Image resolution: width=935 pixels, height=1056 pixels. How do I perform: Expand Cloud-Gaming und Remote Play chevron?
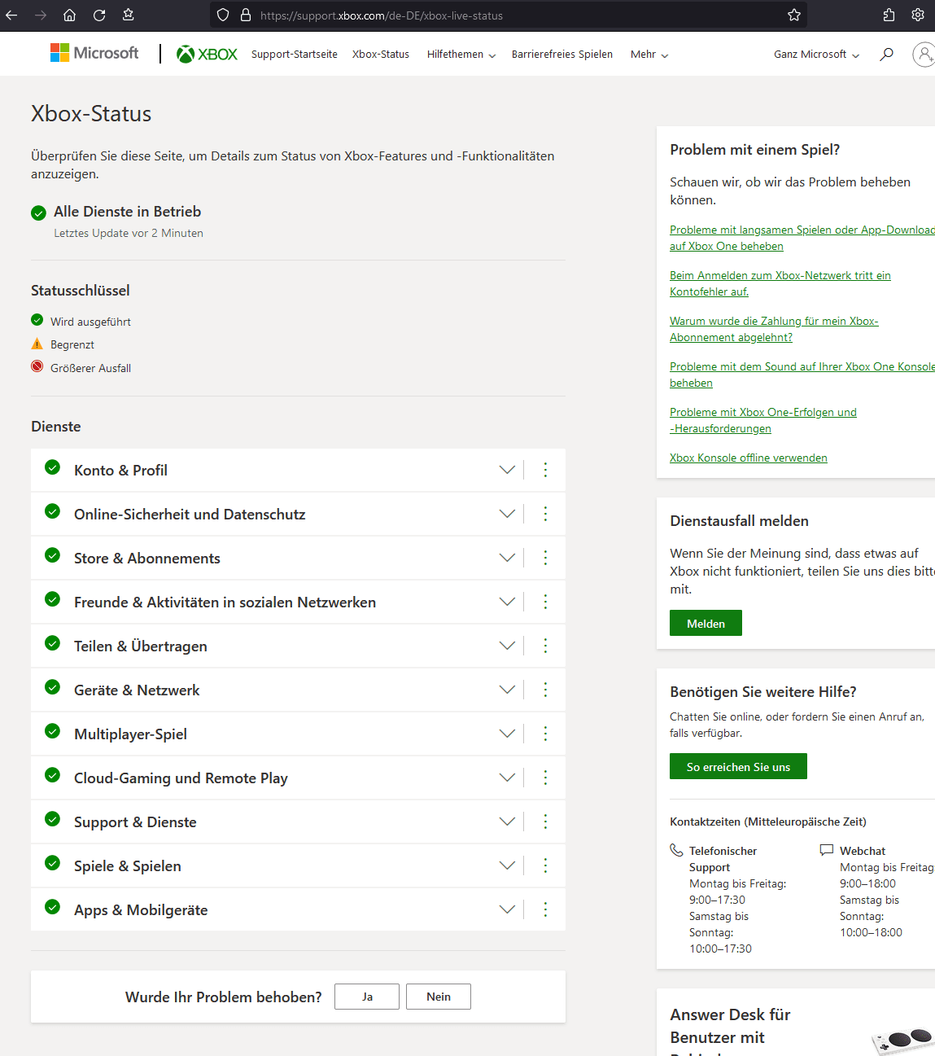coord(507,778)
